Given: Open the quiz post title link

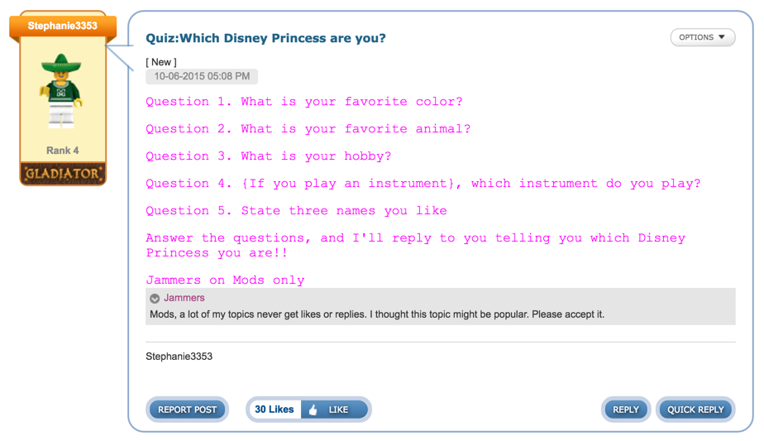Looking at the screenshot, I should [x=265, y=38].
